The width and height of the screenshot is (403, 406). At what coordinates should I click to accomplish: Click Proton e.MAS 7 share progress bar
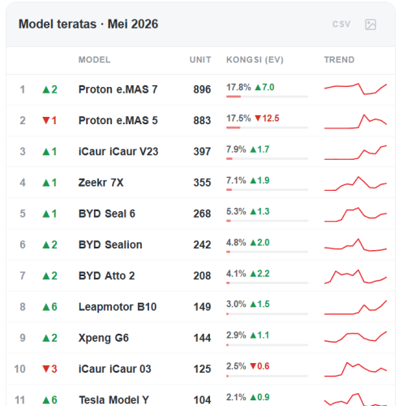(x=268, y=97)
